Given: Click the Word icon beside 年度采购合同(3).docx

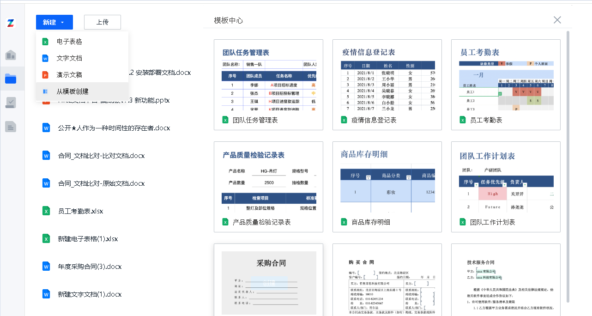Looking at the screenshot, I should [x=46, y=266].
